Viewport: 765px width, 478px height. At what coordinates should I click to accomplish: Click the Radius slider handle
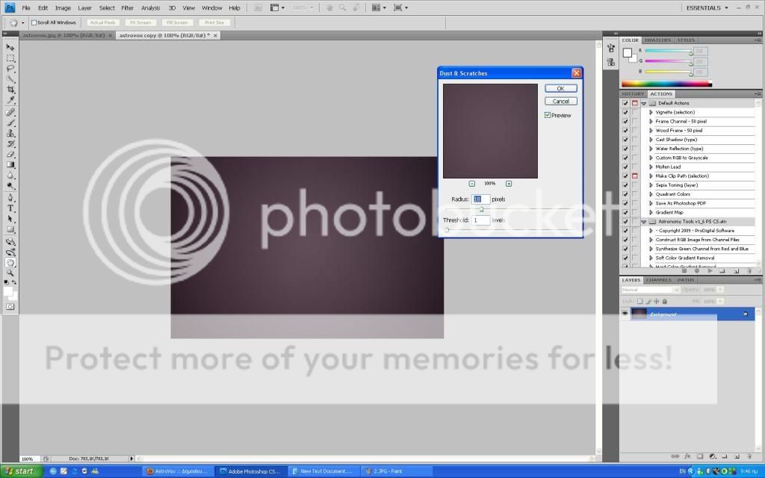(481, 209)
